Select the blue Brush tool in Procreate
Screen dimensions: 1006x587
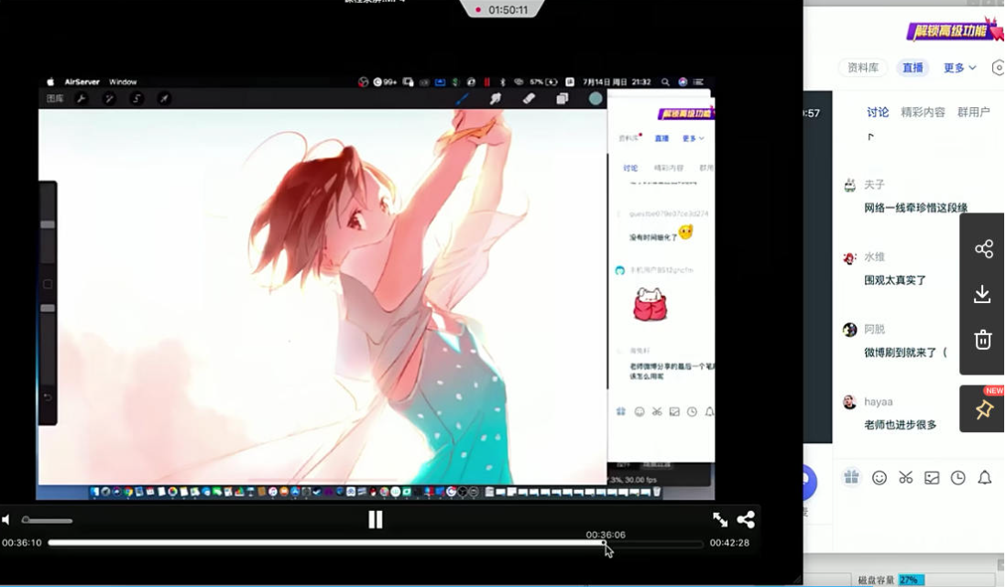pyautogui.click(x=462, y=98)
